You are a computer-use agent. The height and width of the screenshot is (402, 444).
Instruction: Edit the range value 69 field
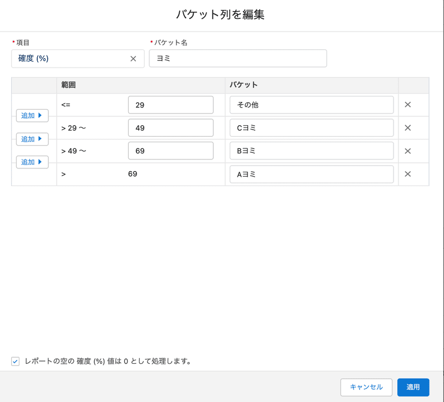[x=171, y=151]
